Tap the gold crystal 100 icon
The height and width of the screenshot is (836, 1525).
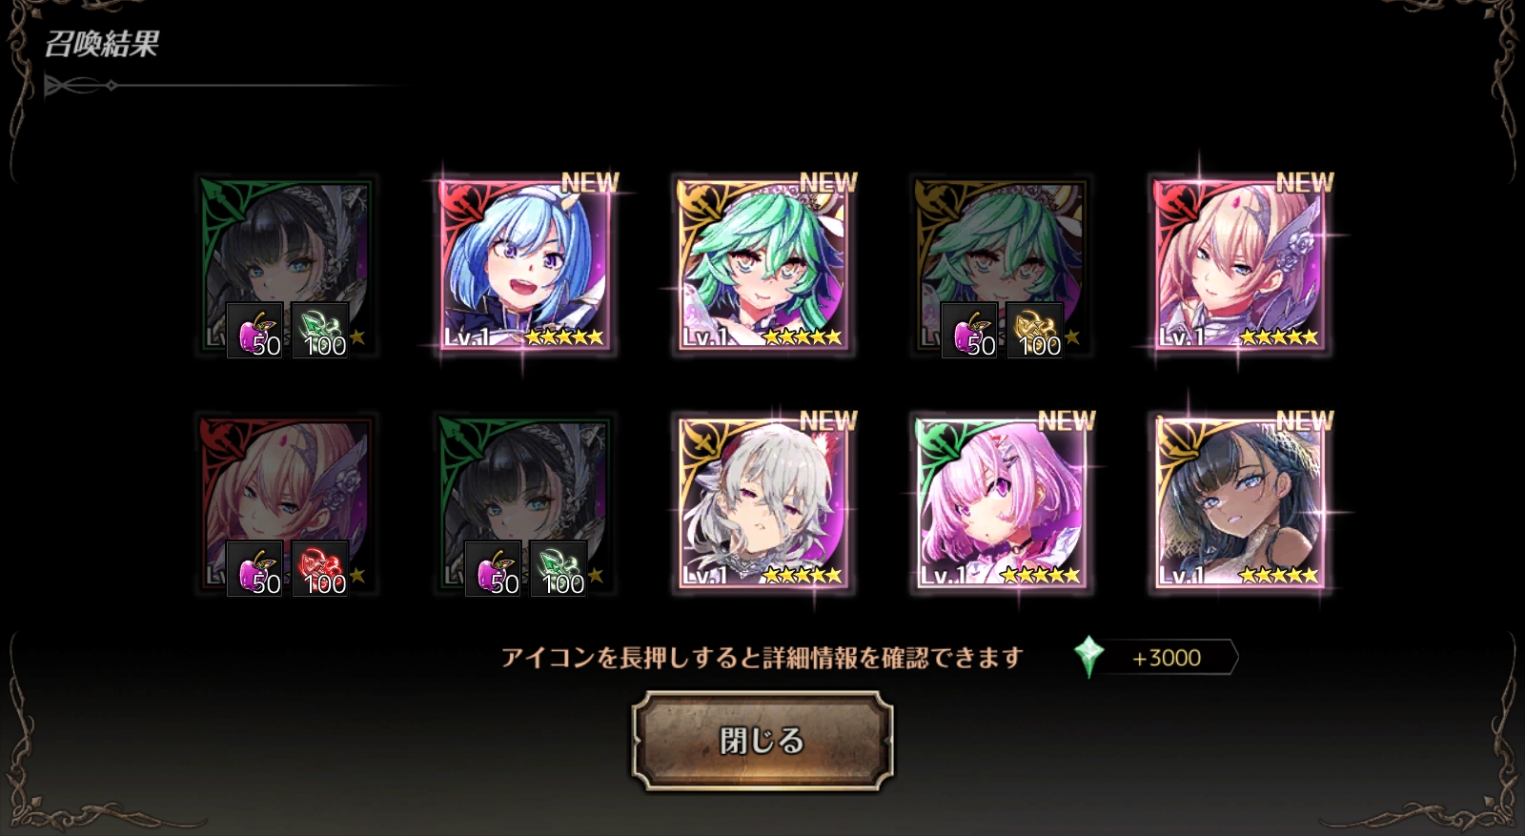pyautogui.click(x=1035, y=331)
